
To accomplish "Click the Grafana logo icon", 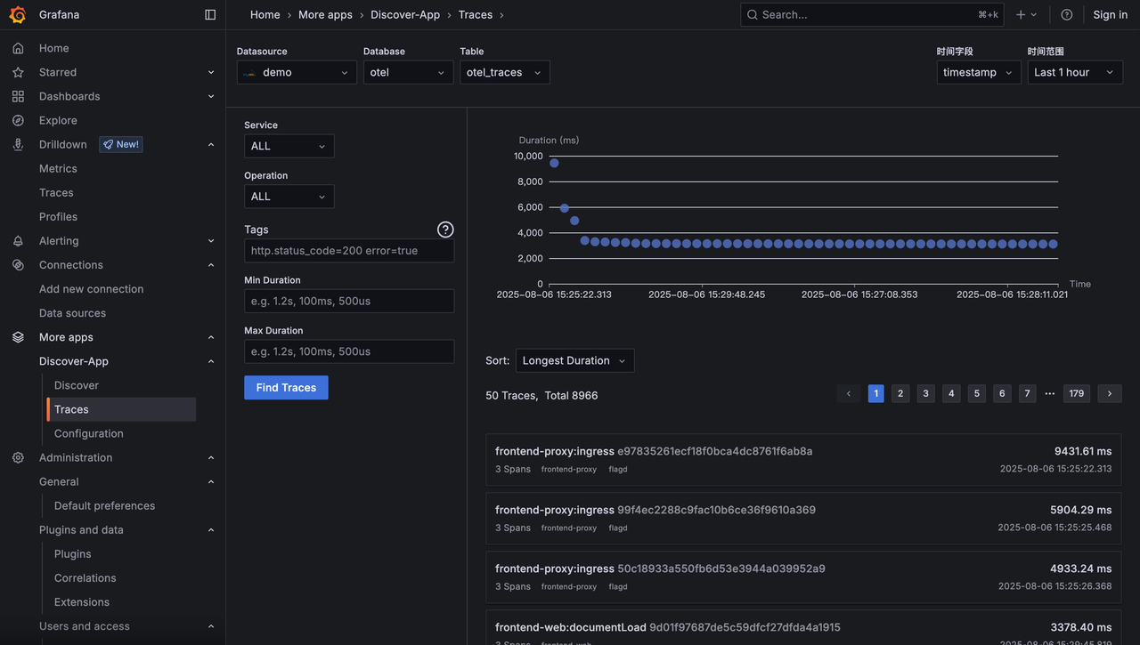I will click(18, 14).
